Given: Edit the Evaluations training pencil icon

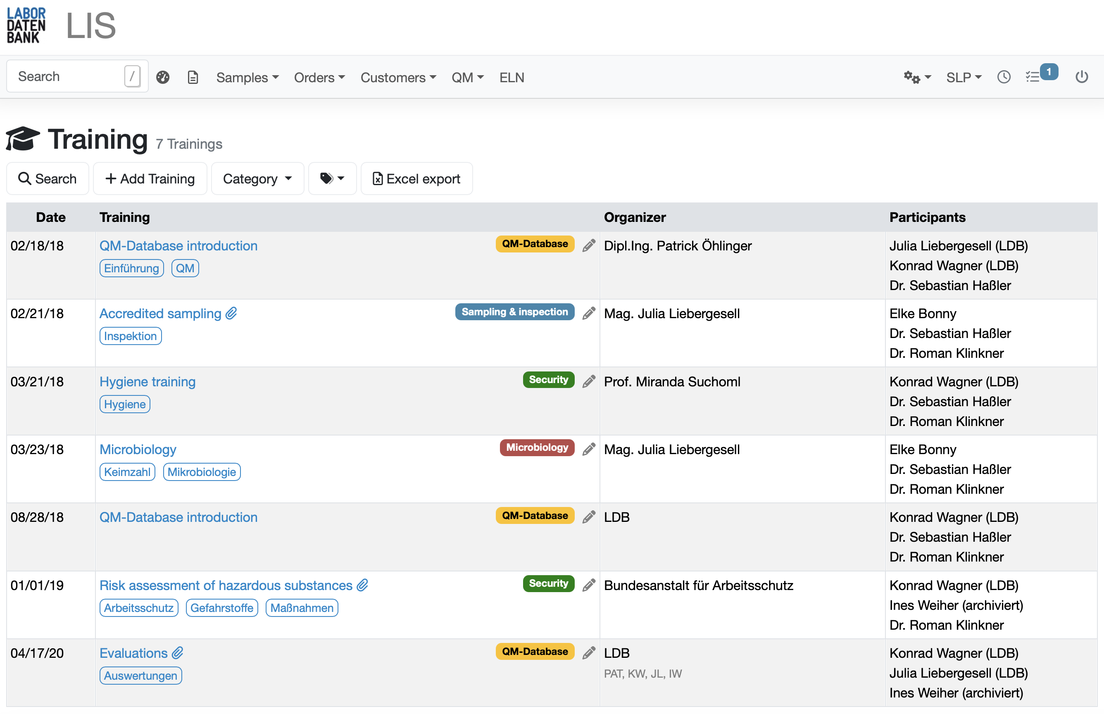Looking at the screenshot, I should coord(589,653).
